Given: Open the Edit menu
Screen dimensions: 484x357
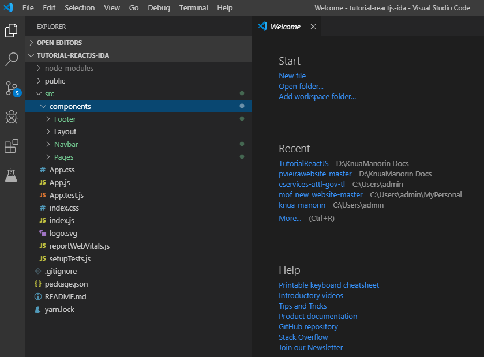Looking at the screenshot, I should (49, 7).
